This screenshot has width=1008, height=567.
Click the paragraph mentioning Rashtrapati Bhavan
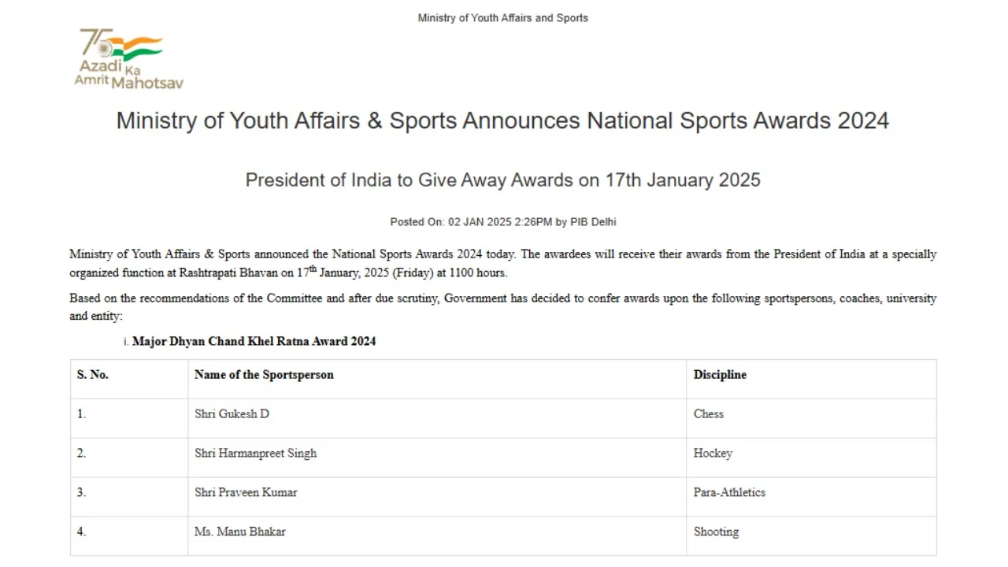[x=502, y=264]
